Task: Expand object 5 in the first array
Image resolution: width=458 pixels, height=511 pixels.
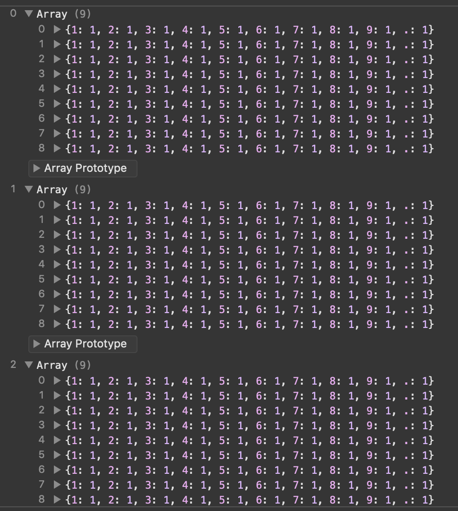Action: (57, 104)
